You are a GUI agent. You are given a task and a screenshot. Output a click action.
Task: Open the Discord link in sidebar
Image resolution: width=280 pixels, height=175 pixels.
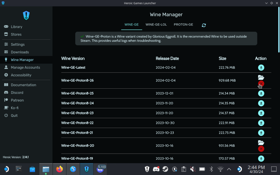[26, 92]
